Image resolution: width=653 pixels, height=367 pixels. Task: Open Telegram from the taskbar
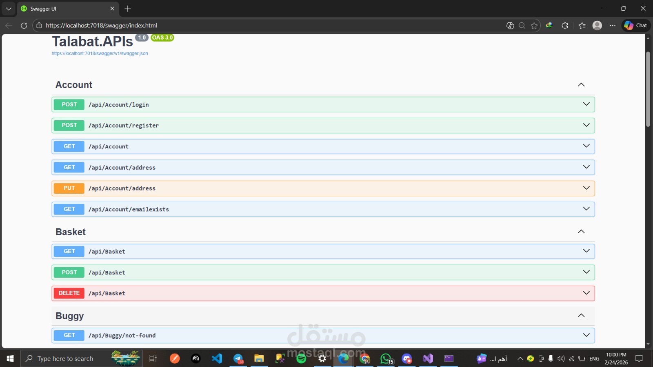coord(238,358)
